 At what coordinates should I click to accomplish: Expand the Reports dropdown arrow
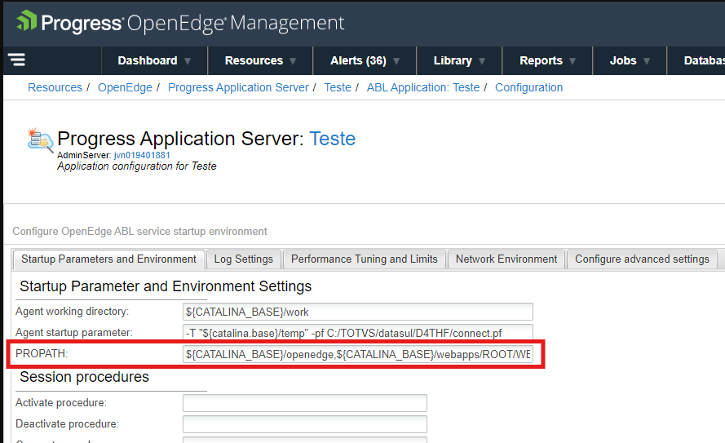pyautogui.click(x=572, y=61)
